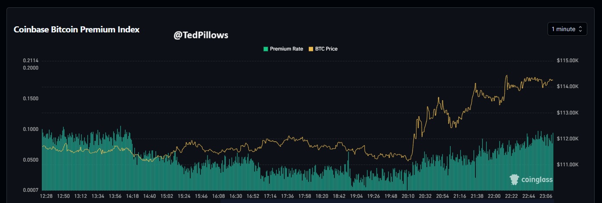Click the 14:18 time axis label

(132, 196)
